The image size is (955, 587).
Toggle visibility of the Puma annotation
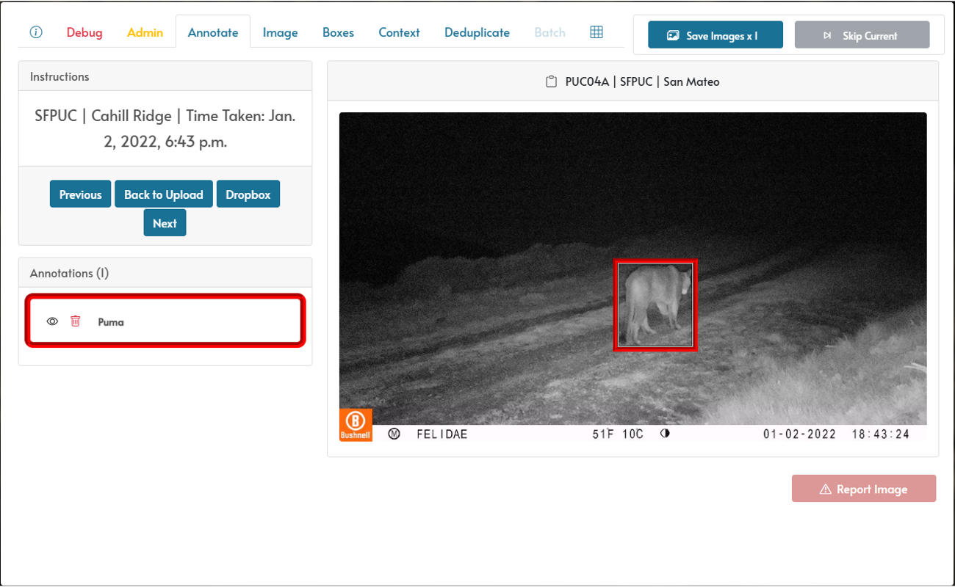52,321
